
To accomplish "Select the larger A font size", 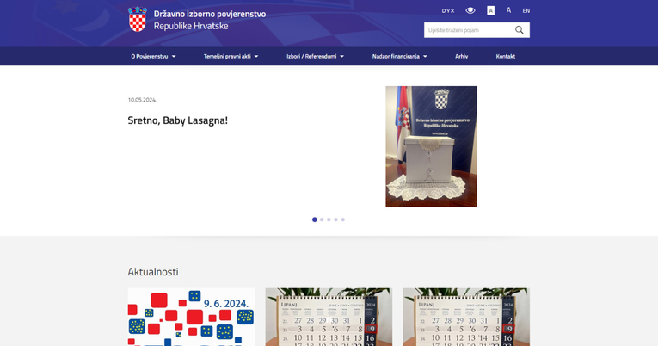I will (x=508, y=10).
